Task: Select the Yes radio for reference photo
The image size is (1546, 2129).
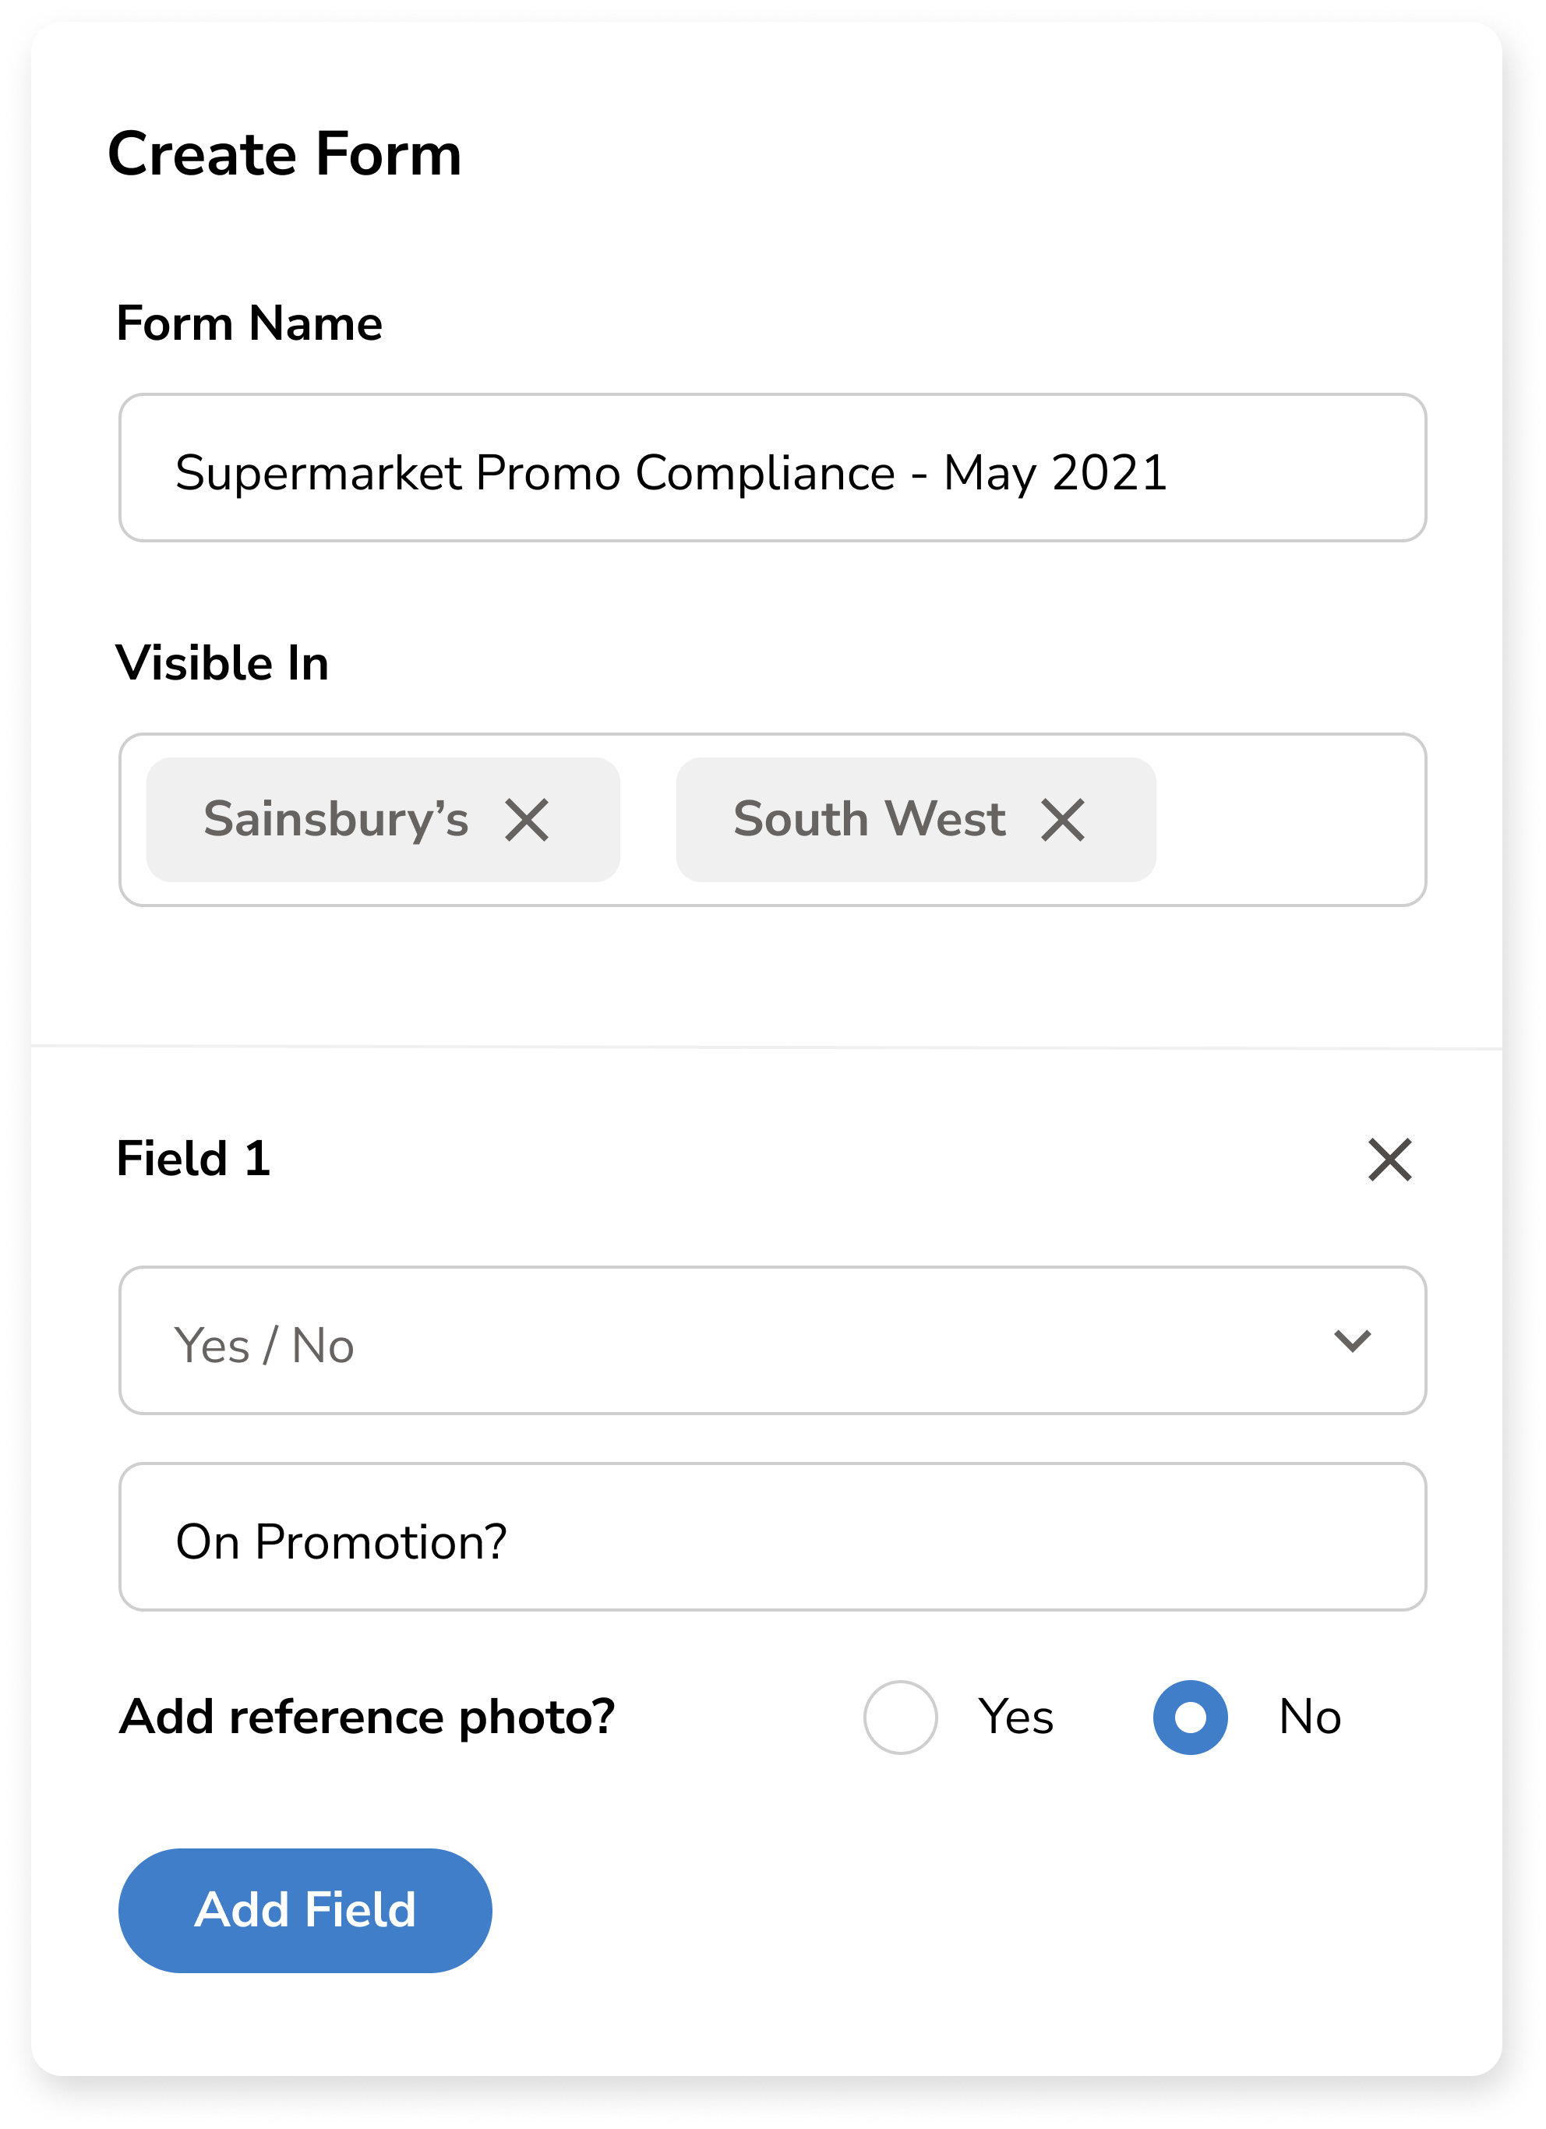Action: tap(900, 1717)
